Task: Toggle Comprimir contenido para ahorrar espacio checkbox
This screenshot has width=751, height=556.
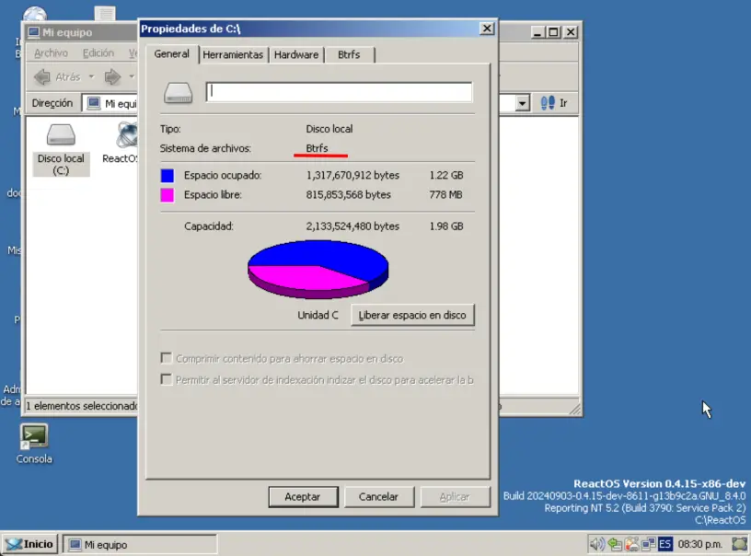Action: pos(167,358)
